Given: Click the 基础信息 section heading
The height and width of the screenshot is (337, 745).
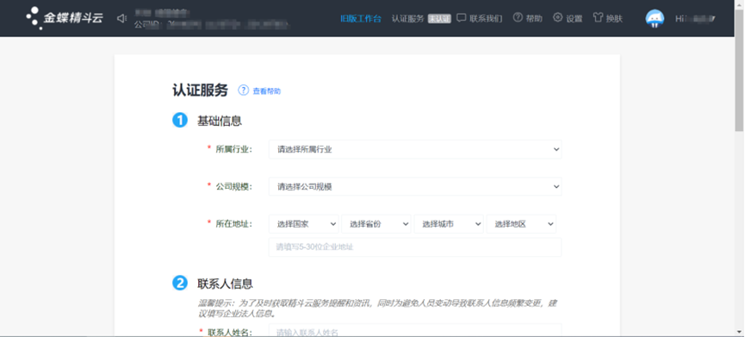Looking at the screenshot, I should click(220, 121).
